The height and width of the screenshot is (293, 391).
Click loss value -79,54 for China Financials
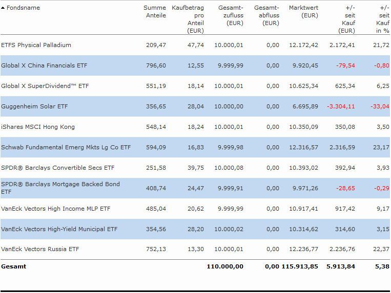point(345,65)
